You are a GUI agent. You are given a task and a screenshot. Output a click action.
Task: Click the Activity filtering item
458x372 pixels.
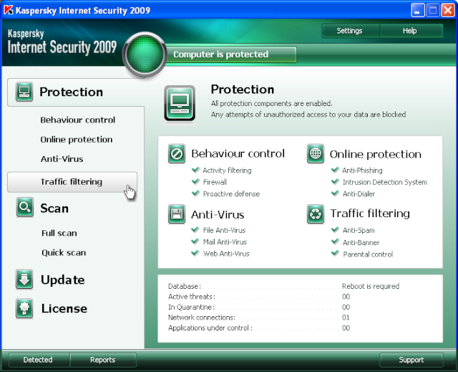227,170
